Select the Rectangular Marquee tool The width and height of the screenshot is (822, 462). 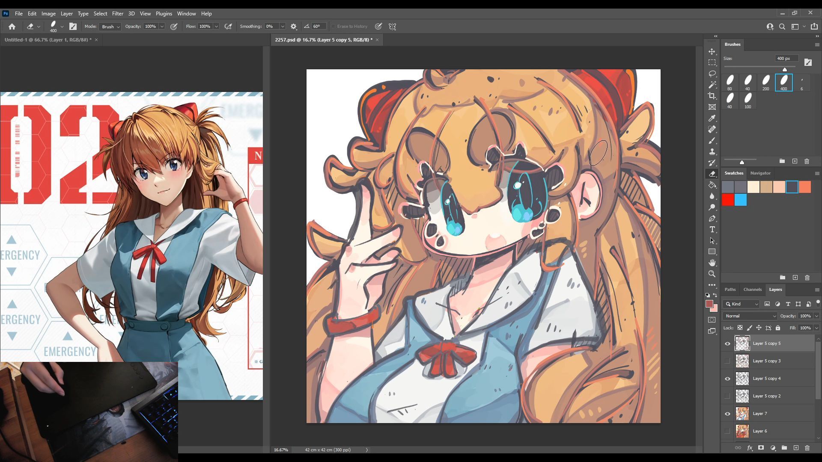click(712, 62)
